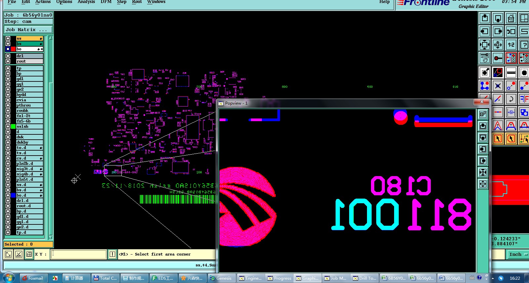The image size is (529, 283).
Task: Toggle the drl layer checkbox
Action: 8,56
